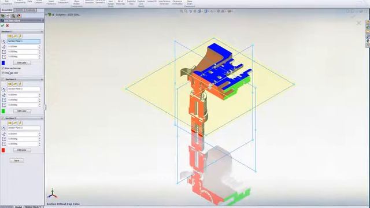Select third plane icon under Section 2
Screen dimensions: 370x208
pyautogui.click(x=20, y=84)
